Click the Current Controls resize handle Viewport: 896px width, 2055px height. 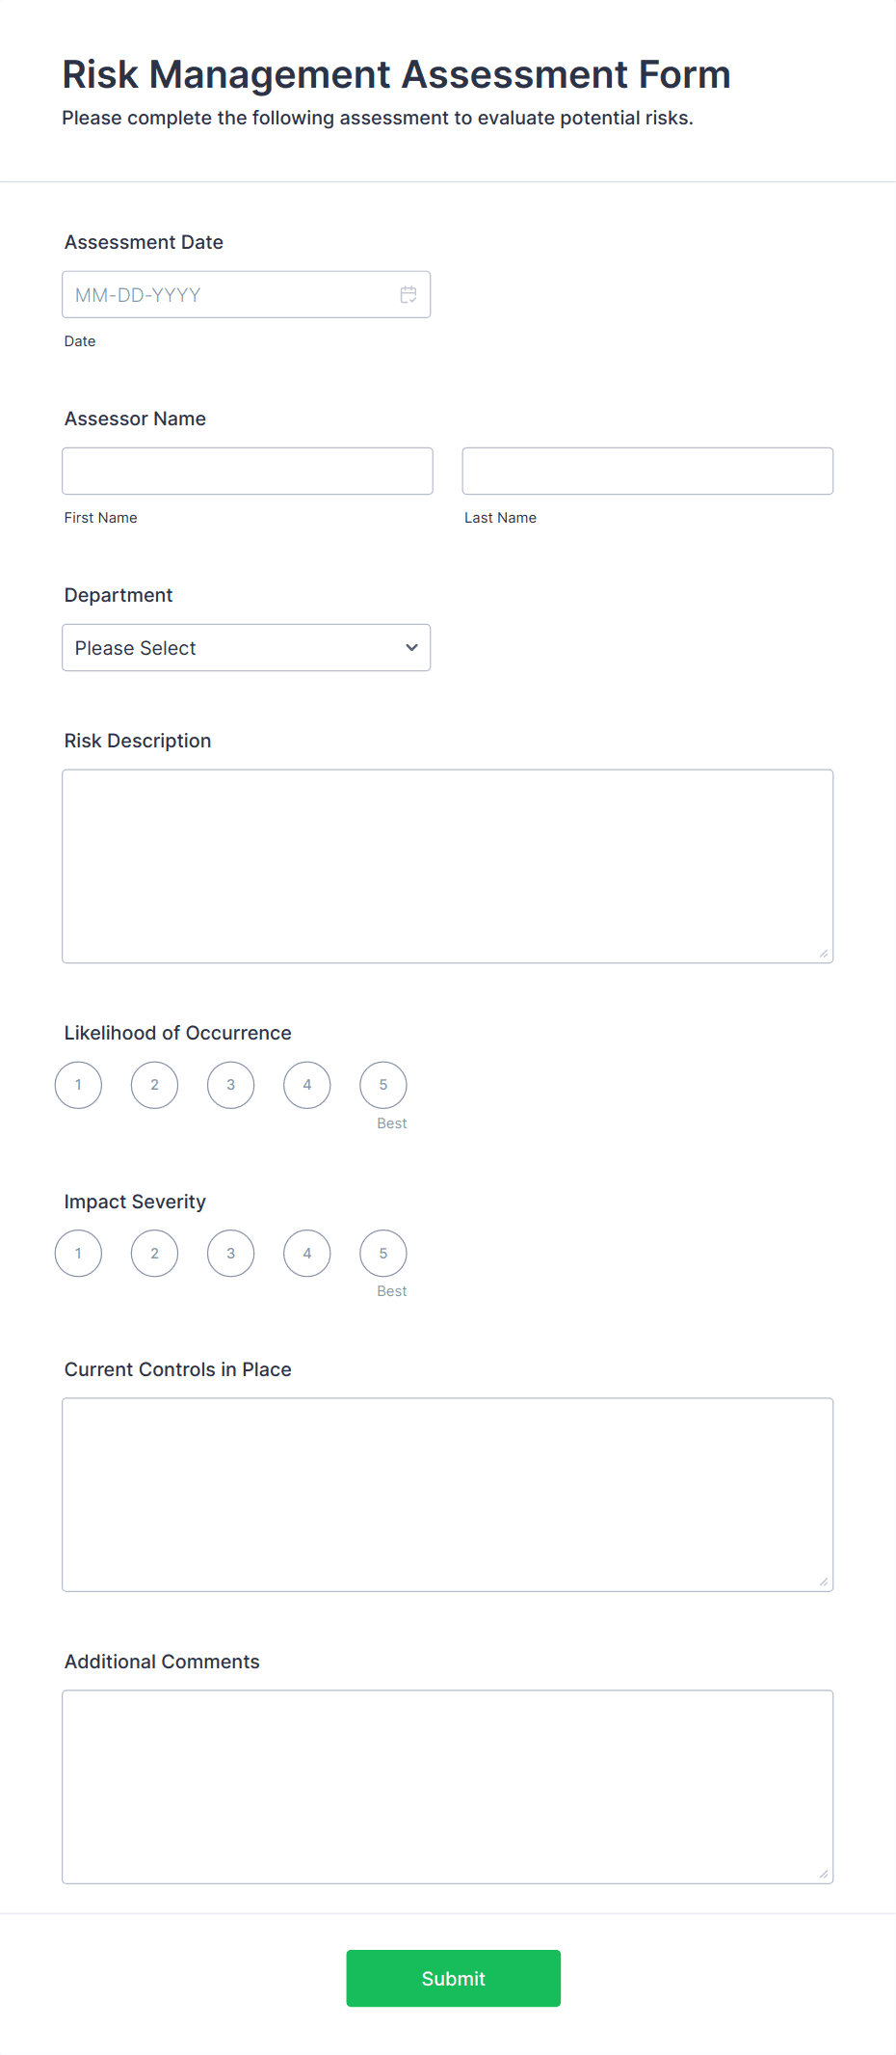[825, 1582]
